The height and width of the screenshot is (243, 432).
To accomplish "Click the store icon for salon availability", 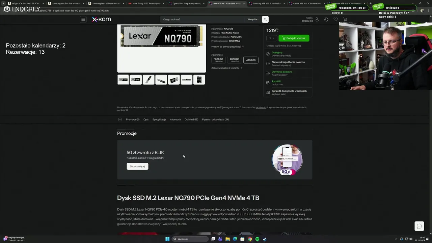I will pyautogui.click(x=268, y=92).
